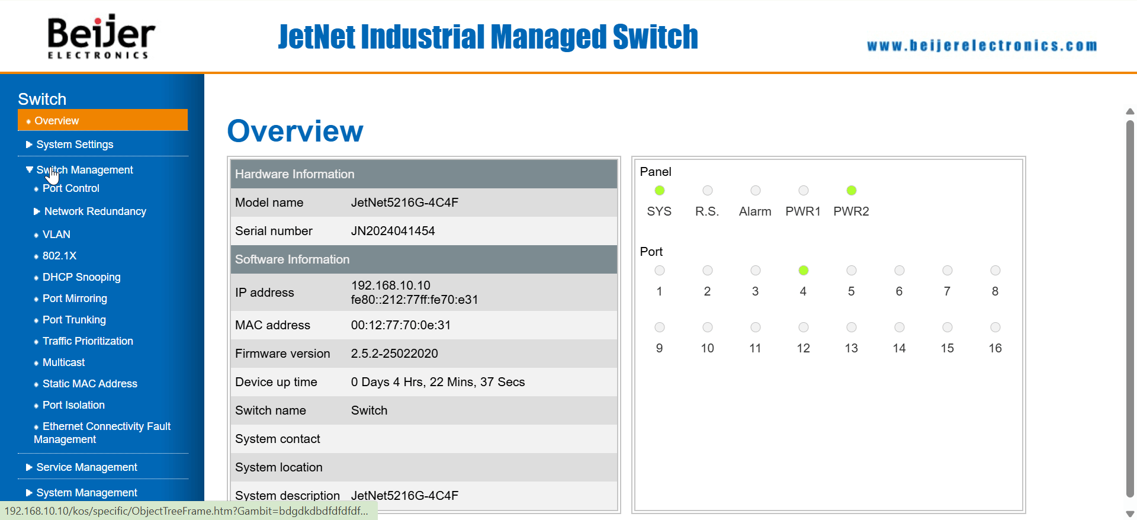Open the Port Control page
Screen dimensions: 1137x520
(x=70, y=188)
